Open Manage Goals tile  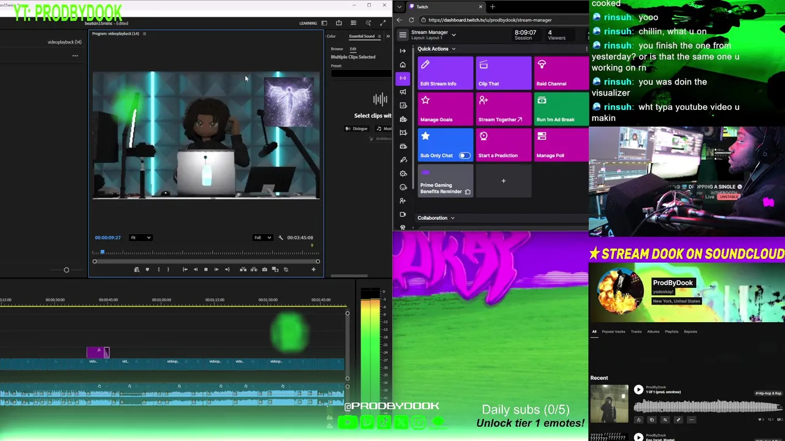pyautogui.click(x=445, y=109)
